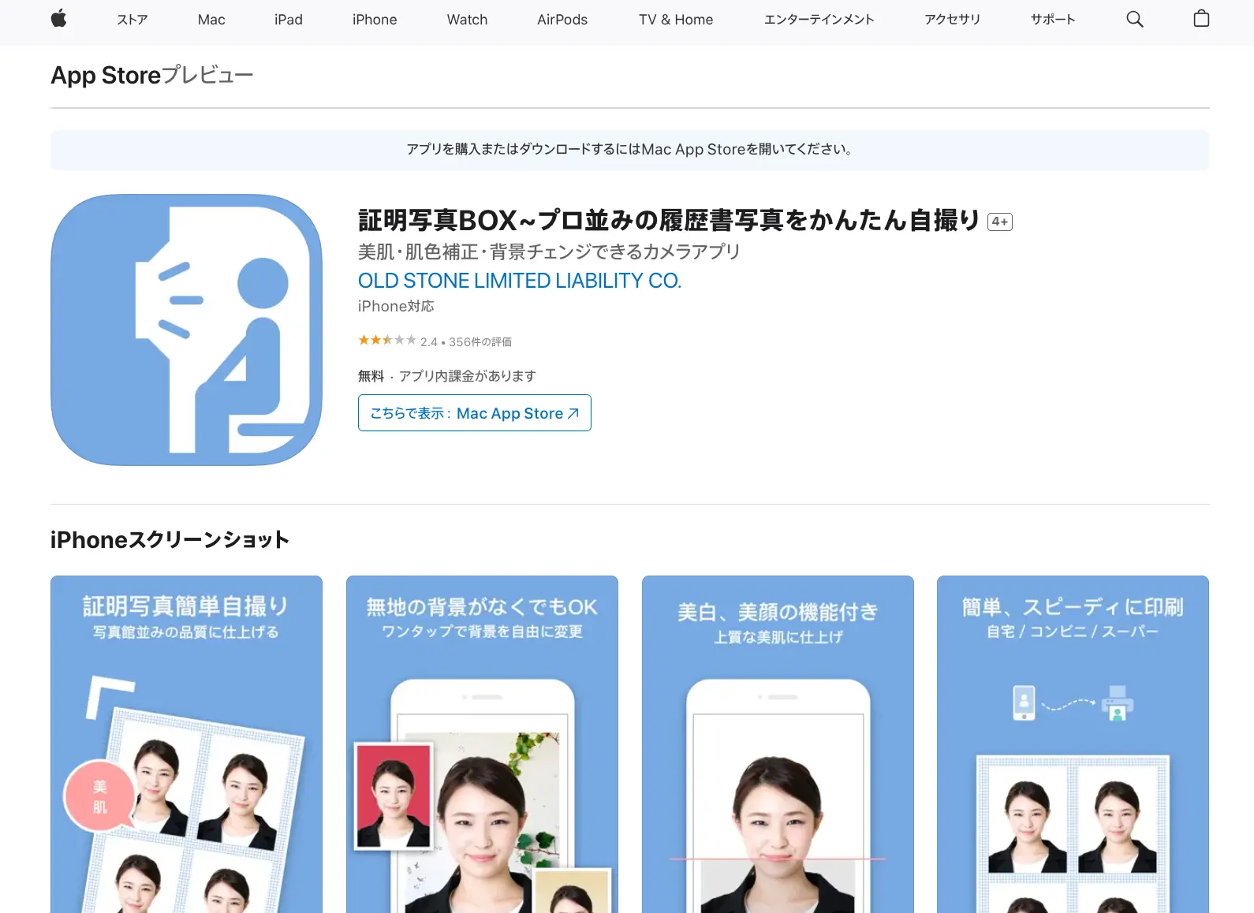Open the エンターテインメント menu item
The width and height of the screenshot is (1254, 913).
(x=819, y=20)
